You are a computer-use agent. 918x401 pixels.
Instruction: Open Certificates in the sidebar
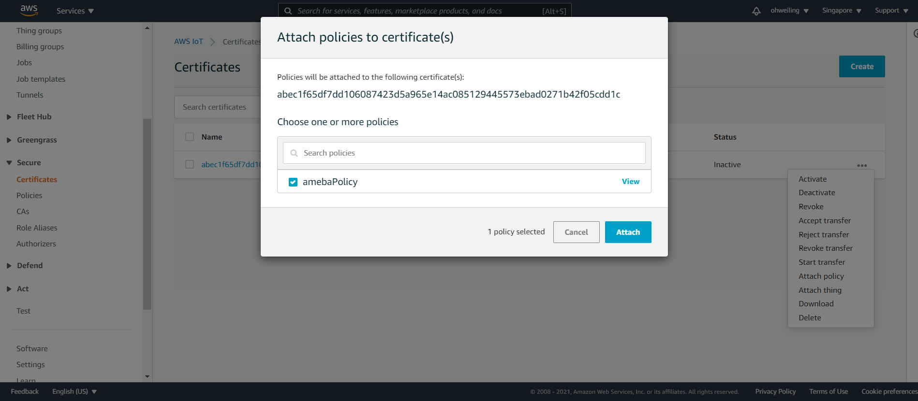tap(37, 180)
